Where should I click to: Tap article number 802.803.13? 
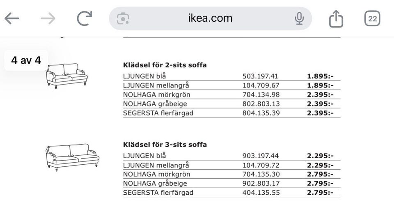[x=261, y=104]
